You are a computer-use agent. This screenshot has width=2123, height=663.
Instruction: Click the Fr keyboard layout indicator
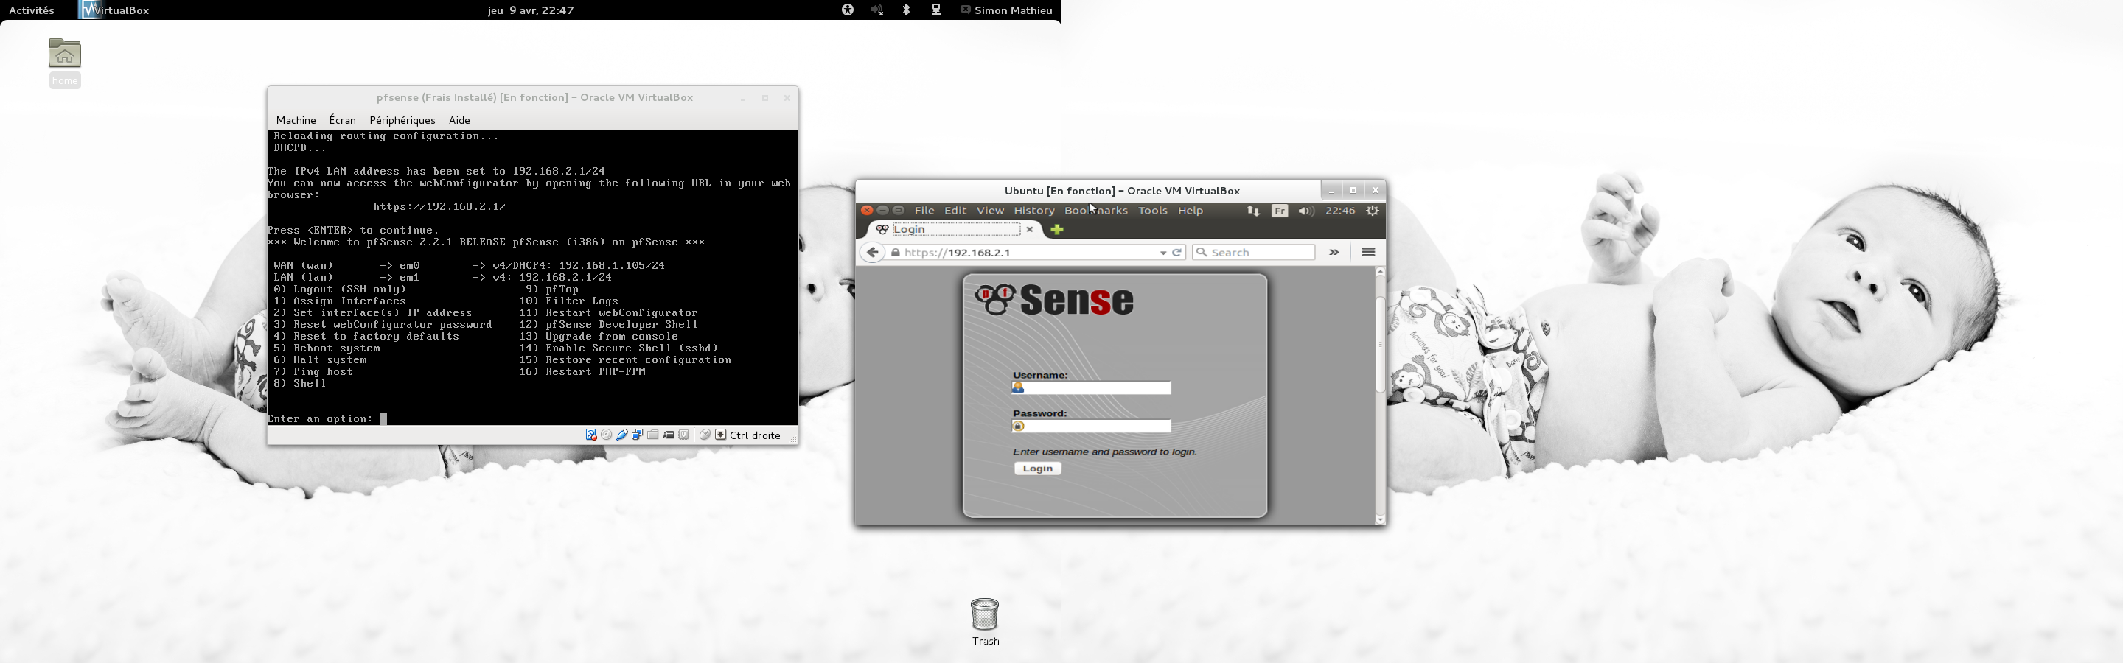pos(1279,211)
